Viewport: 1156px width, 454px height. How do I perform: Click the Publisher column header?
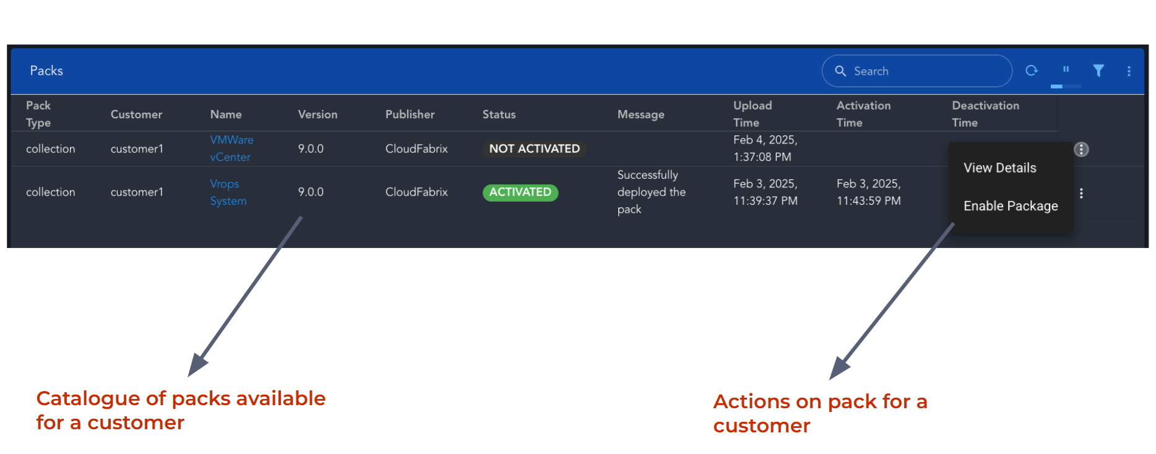point(410,114)
